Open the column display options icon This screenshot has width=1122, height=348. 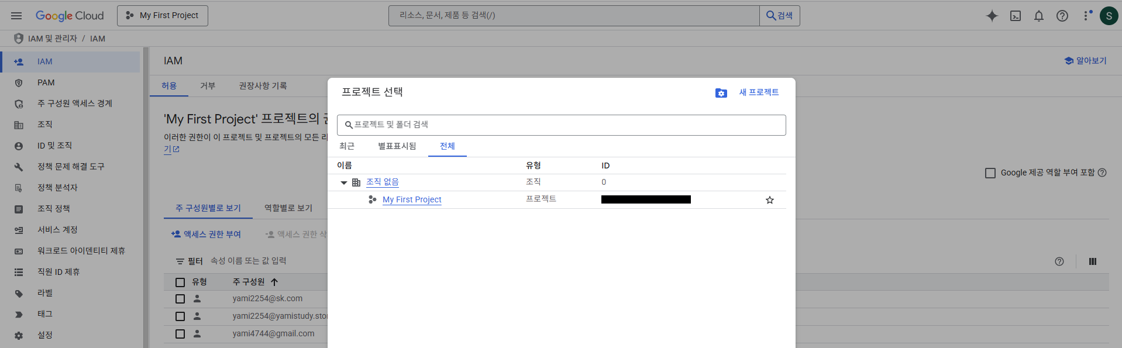click(x=1093, y=261)
